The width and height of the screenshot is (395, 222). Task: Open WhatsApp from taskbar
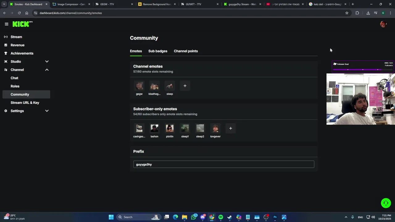(193, 217)
